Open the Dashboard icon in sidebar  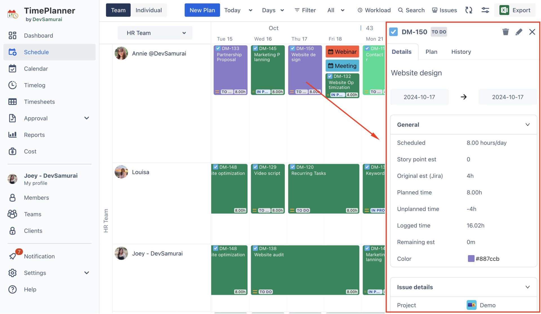click(x=12, y=35)
